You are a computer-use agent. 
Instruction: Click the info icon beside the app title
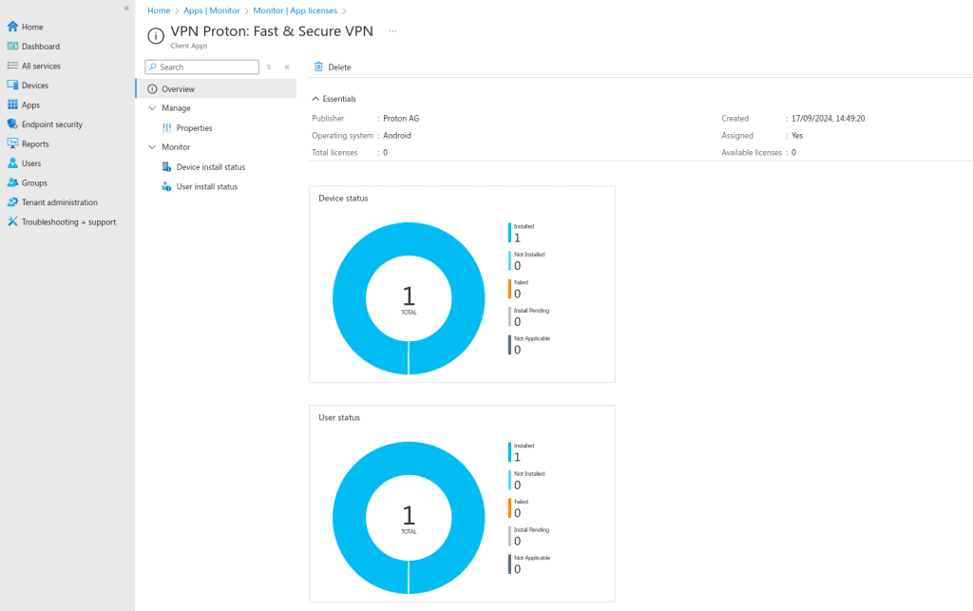coord(156,36)
